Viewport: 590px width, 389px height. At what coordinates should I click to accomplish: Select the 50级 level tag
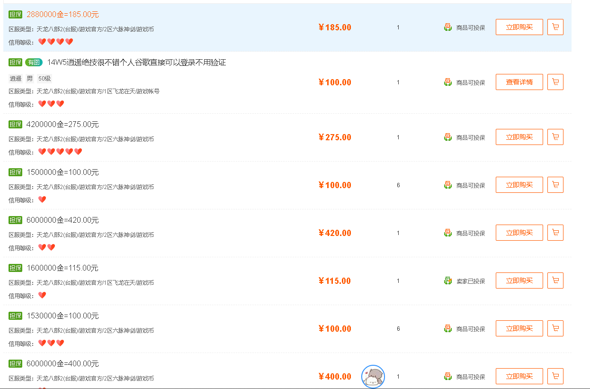click(x=45, y=79)
